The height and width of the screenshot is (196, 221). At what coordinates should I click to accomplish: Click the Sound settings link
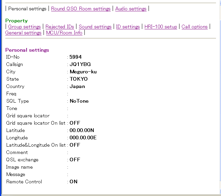click(x=95, y=27)
